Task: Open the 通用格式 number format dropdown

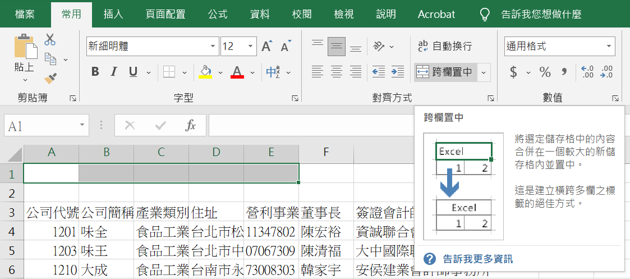Action: [x=609, y=46]
